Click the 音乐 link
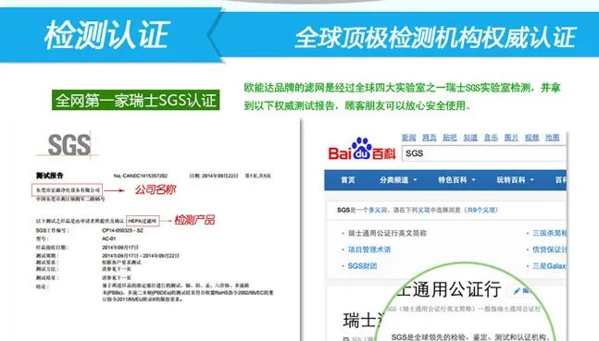 tap(491, 138)
